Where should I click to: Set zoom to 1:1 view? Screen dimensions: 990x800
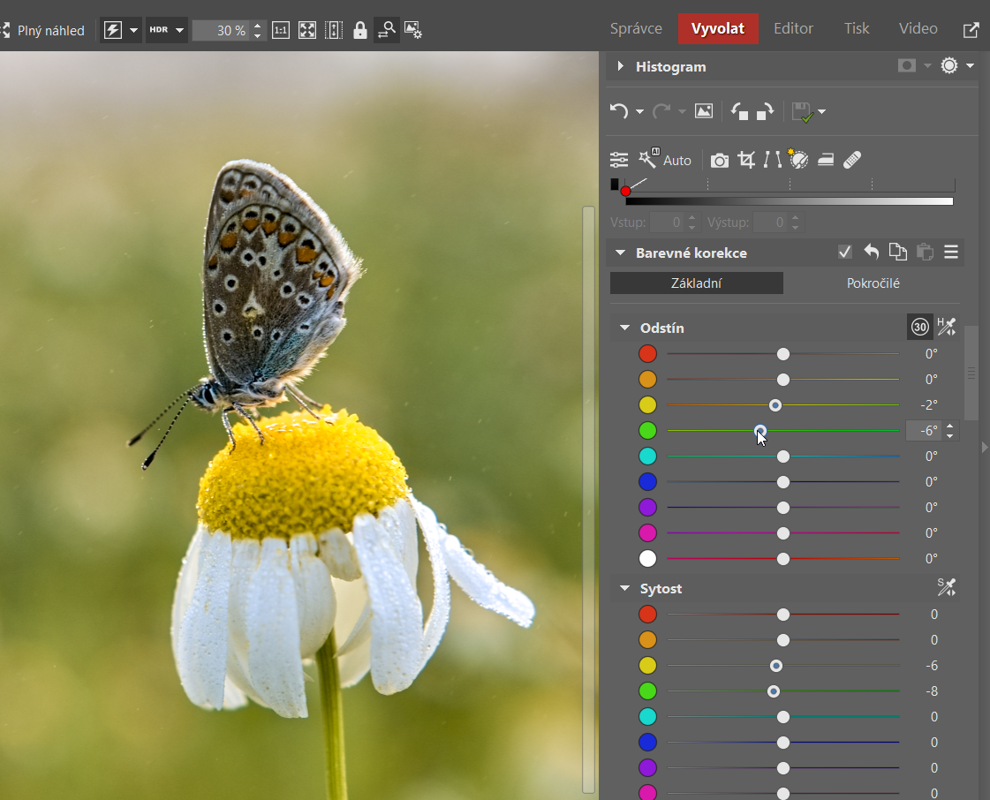tap(281, 30)
